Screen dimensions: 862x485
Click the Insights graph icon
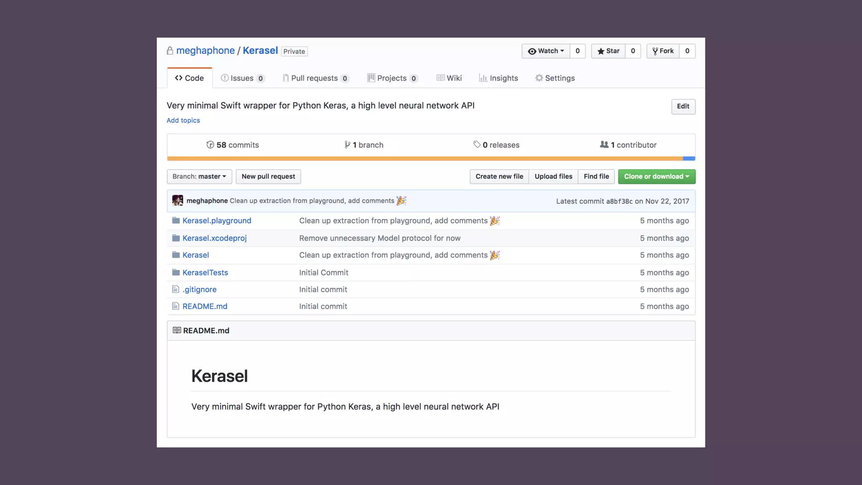[x=483, y=78]
